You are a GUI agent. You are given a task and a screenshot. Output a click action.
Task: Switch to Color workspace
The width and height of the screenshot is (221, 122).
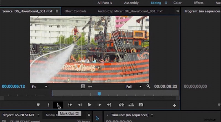[x=177, y=3]
